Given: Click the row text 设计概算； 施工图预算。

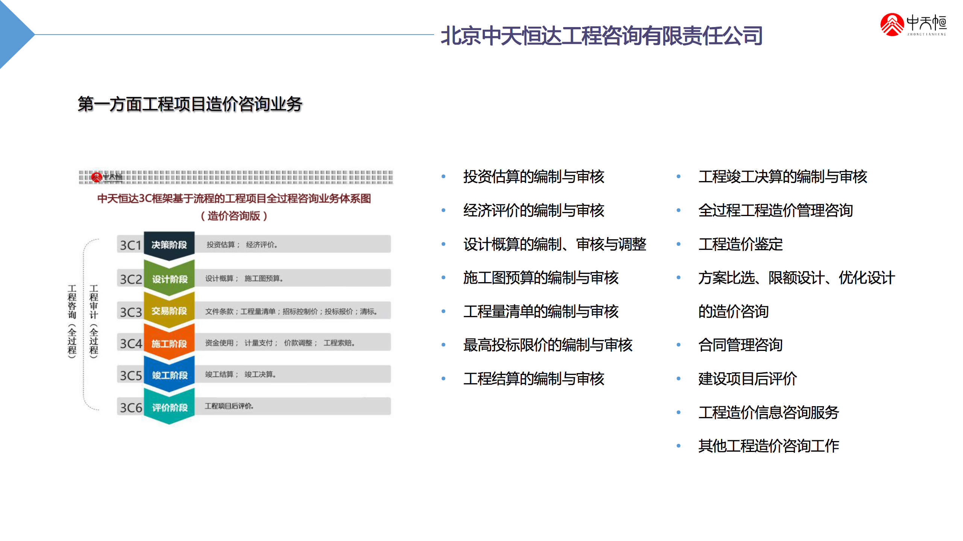Looking at the screenshot, I should click(244, 278).
